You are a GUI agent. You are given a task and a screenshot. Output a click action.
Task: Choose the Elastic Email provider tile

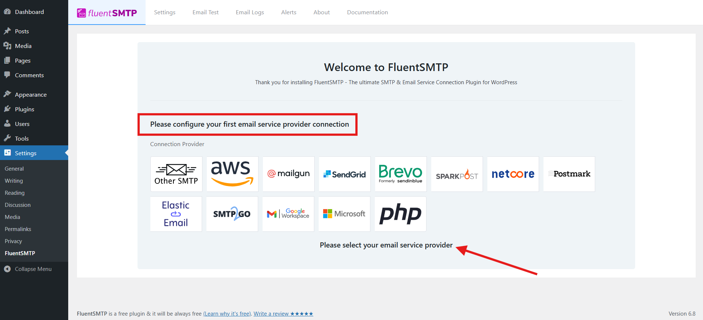click(176, 214)
